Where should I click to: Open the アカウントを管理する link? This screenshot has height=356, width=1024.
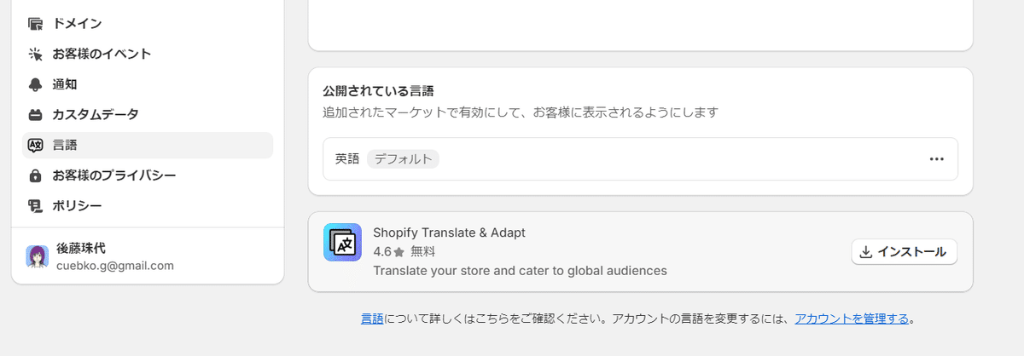(852, 319)
